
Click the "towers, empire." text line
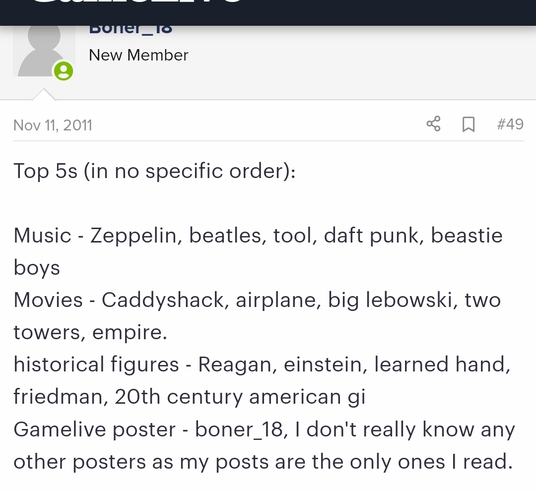[x=90, y=332]
